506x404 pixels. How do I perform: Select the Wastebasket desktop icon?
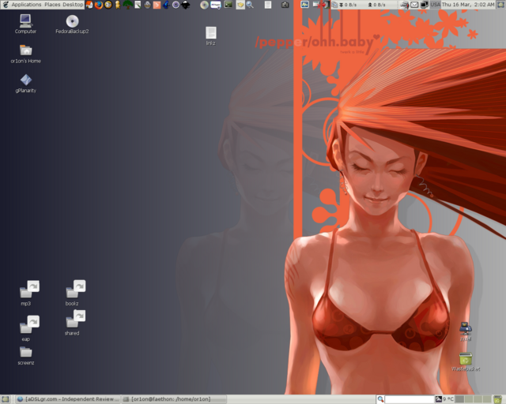pos(466,361)
